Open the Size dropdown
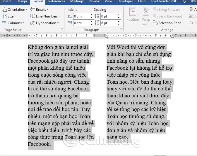The width and height of the screenshot is (197, 156). pyautogui.click(x=9, y=16)
